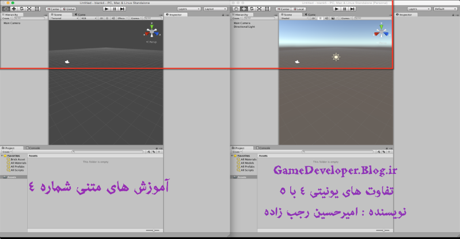Select the Scale tool in the left Unity window
Image resolution: width=460 pixels, height=239 pixels.
(x=29, y=9)
